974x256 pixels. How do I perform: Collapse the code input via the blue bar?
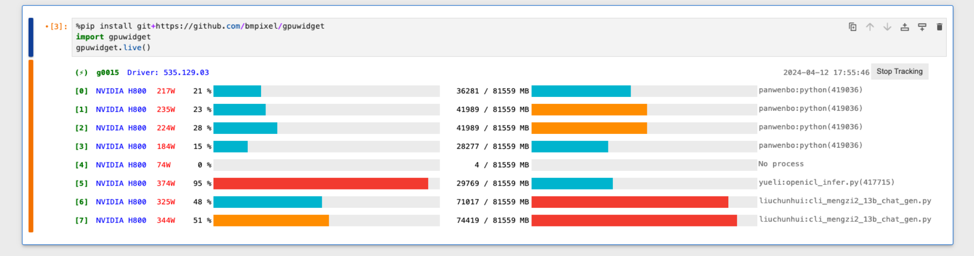[x=31, y=37]
